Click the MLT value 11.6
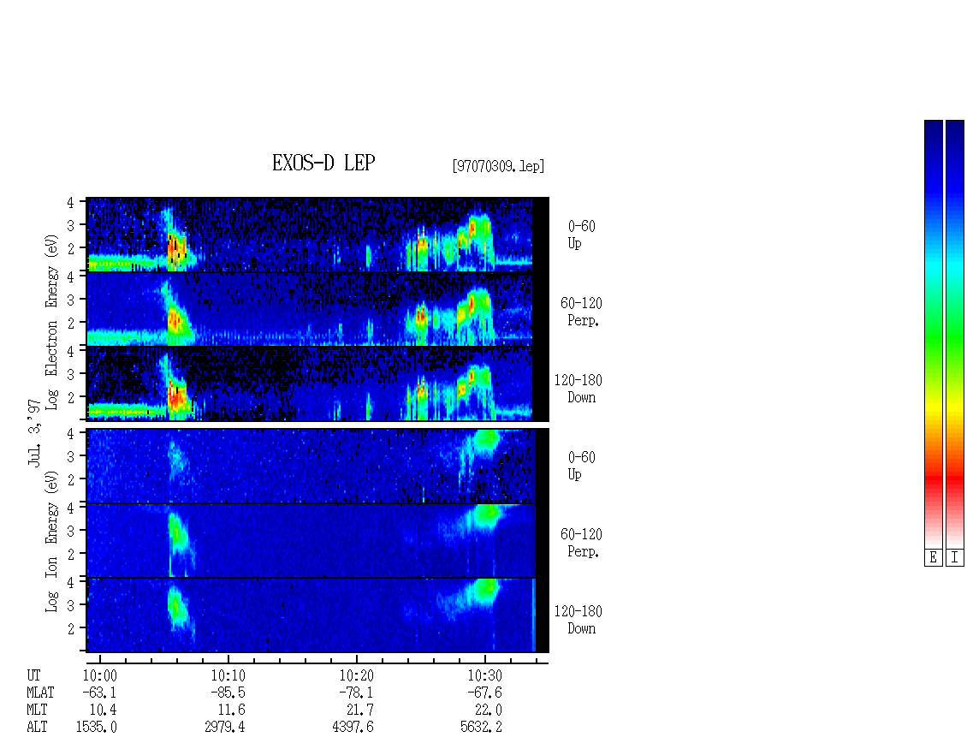967x749 pixels. coord(231,710)
